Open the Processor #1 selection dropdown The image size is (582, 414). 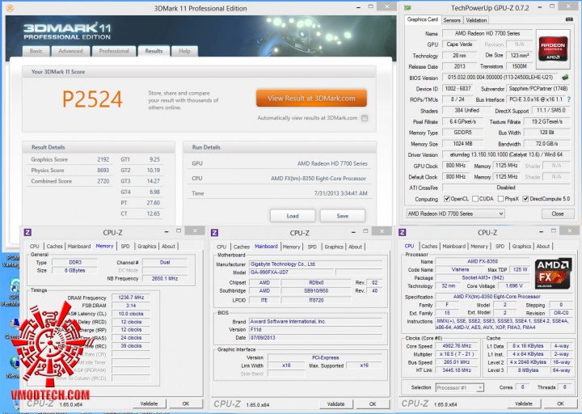click(x=459, y=387)
